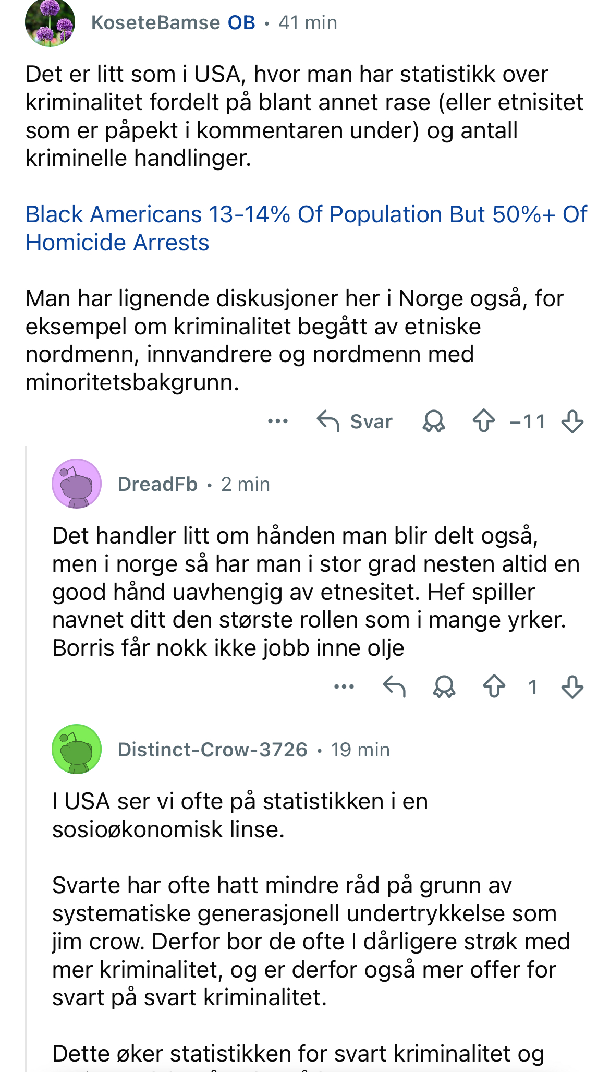Give award to DreadFb's comment
This screenshot has width=610, height=1072.
pos(444,686)
